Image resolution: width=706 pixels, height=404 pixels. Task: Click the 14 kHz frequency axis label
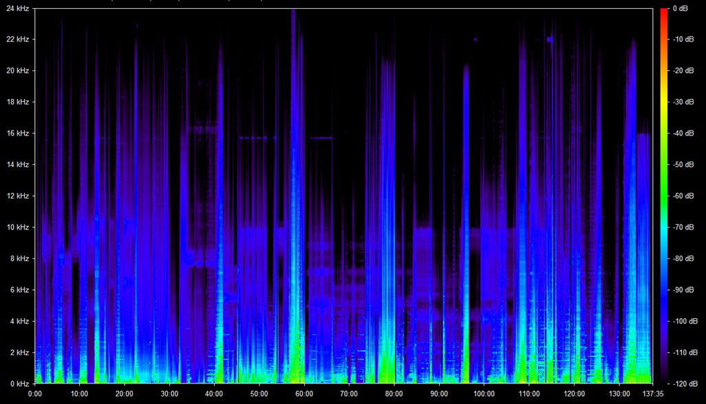(x=18, y=164)
